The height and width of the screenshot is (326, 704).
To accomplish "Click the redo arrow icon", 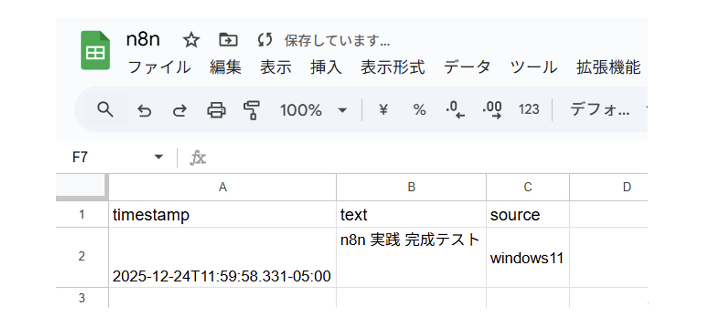I will click(179, 110).
